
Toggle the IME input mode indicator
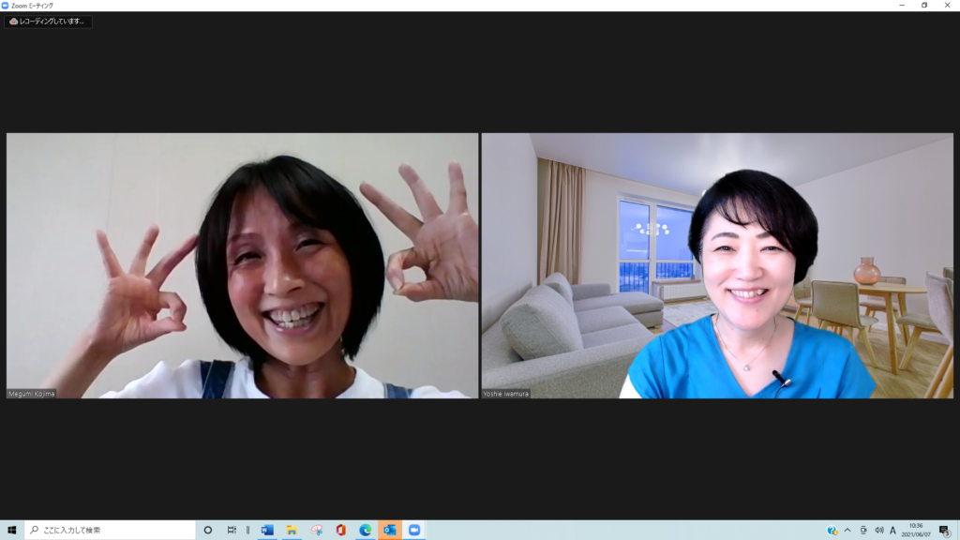point(892,530)
